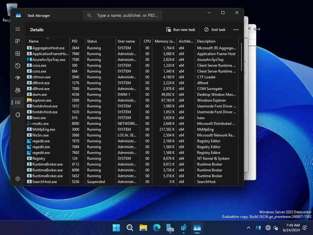Open the network globe tray icon
This screenshot has width=313, height=235.
point(268,228)
